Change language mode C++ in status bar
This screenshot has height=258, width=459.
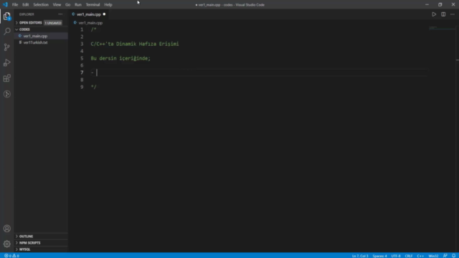tap(420, 256)
